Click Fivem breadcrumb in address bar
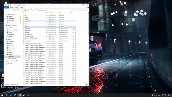Viewport: 172px width, 97px height. [33, 10]
